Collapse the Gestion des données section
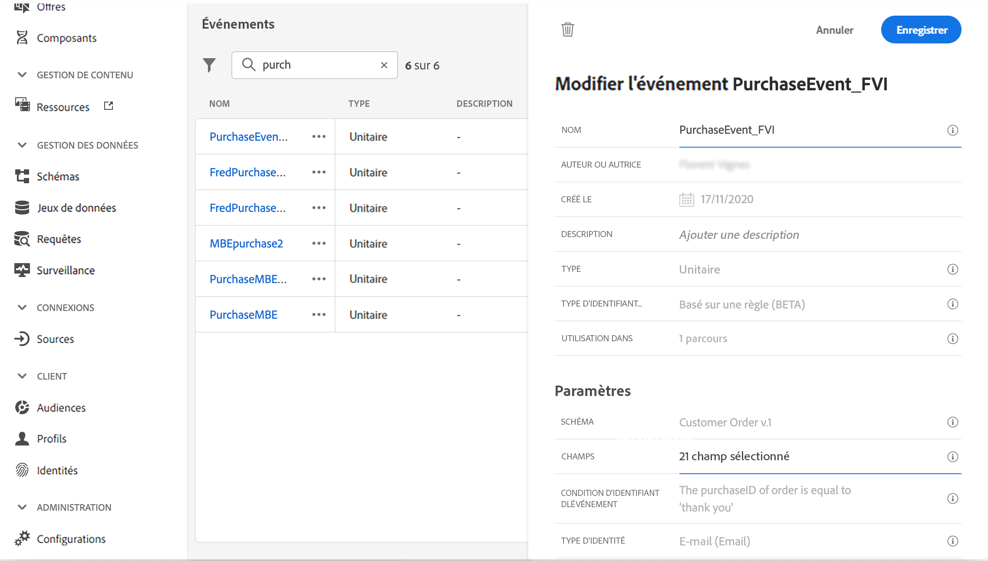Screen dimensions: 988x561 click(22, 145)
